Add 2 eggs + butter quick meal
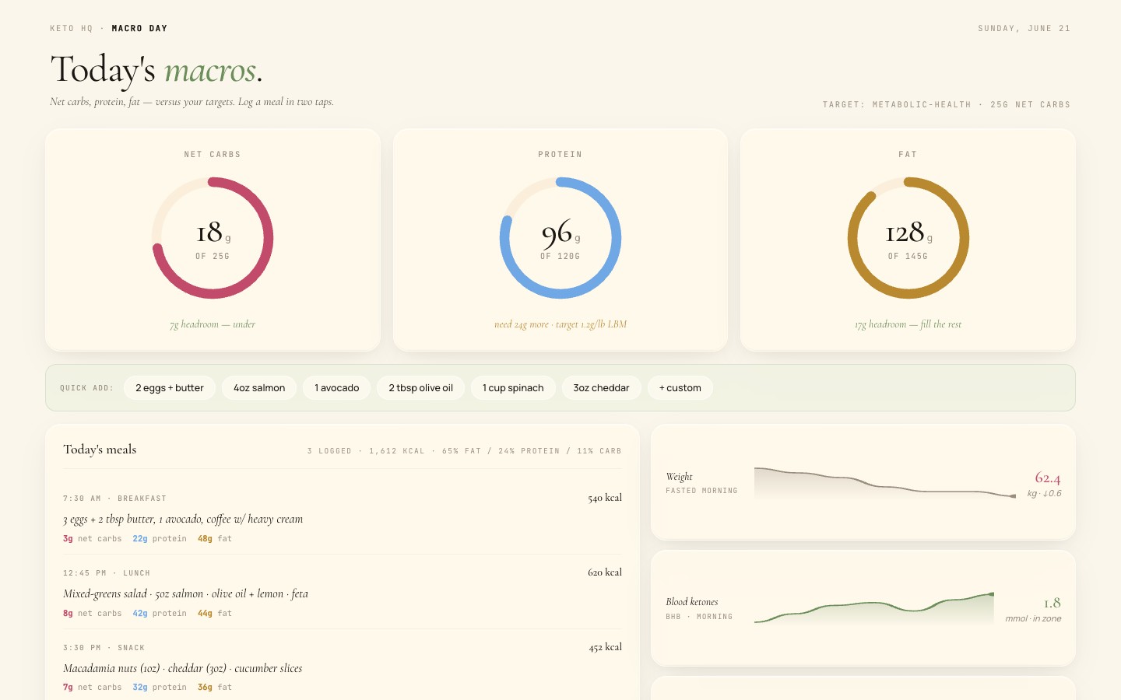This screenshot has height=700, width=1121. click(170, 388)
